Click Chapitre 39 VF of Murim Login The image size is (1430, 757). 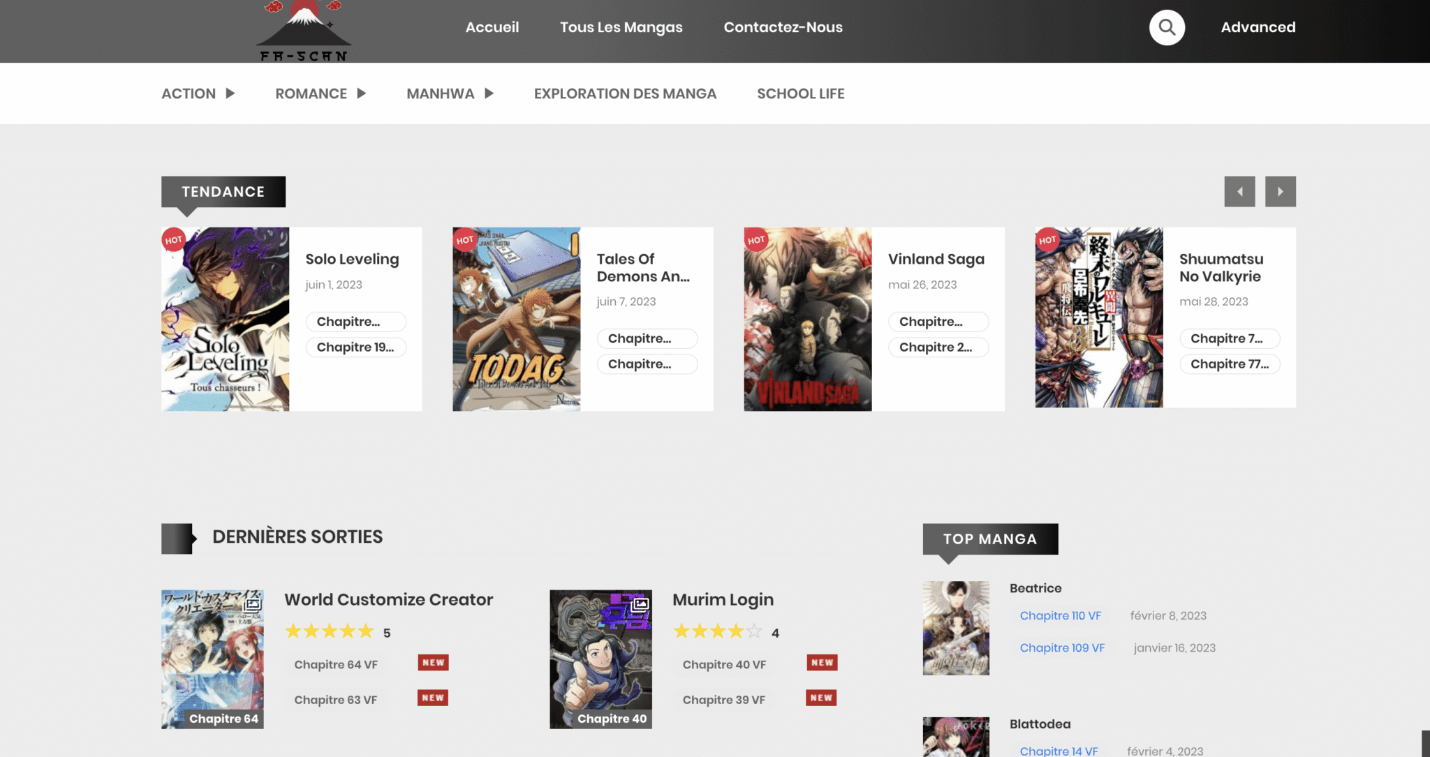723,700
